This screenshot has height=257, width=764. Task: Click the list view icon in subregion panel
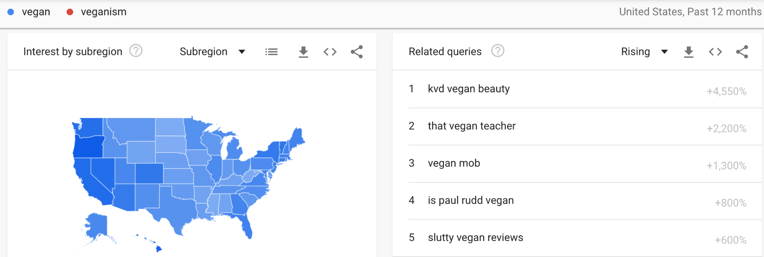271,52
